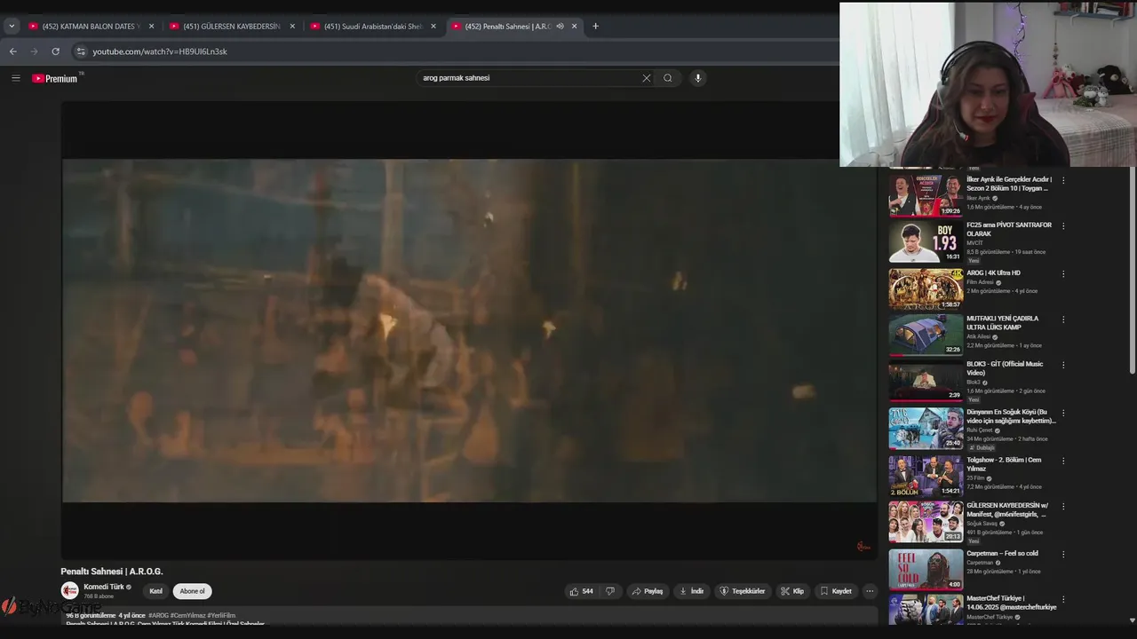The height and width of the screenshot is (639, 1137).
Task: Close the KATMAN BALON DATES tab
Action: (x=151, y=27)
